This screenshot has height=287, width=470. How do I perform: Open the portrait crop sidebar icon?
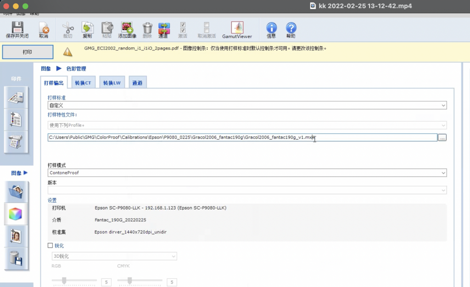coord(16,236)
